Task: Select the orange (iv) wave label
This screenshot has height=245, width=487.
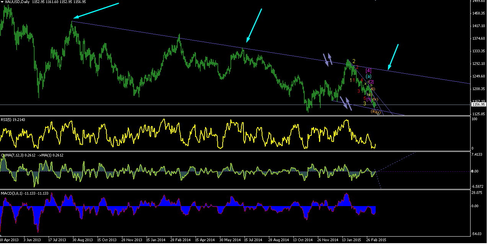Action: [x=375, y=99]
